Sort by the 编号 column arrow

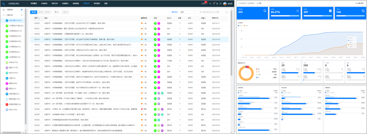tap(39, 18)
